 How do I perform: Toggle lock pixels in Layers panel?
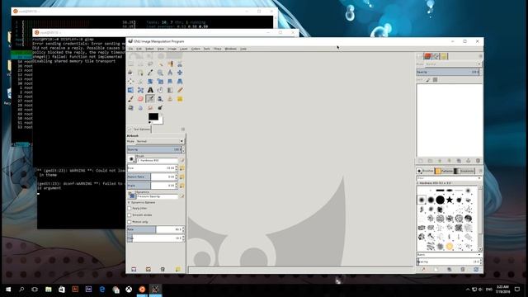tap(428, 80)
